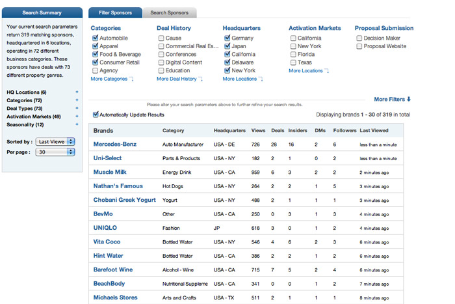Sort by Followers column header
The width and height of the screenshot is (455, 304).
point(344,130)
